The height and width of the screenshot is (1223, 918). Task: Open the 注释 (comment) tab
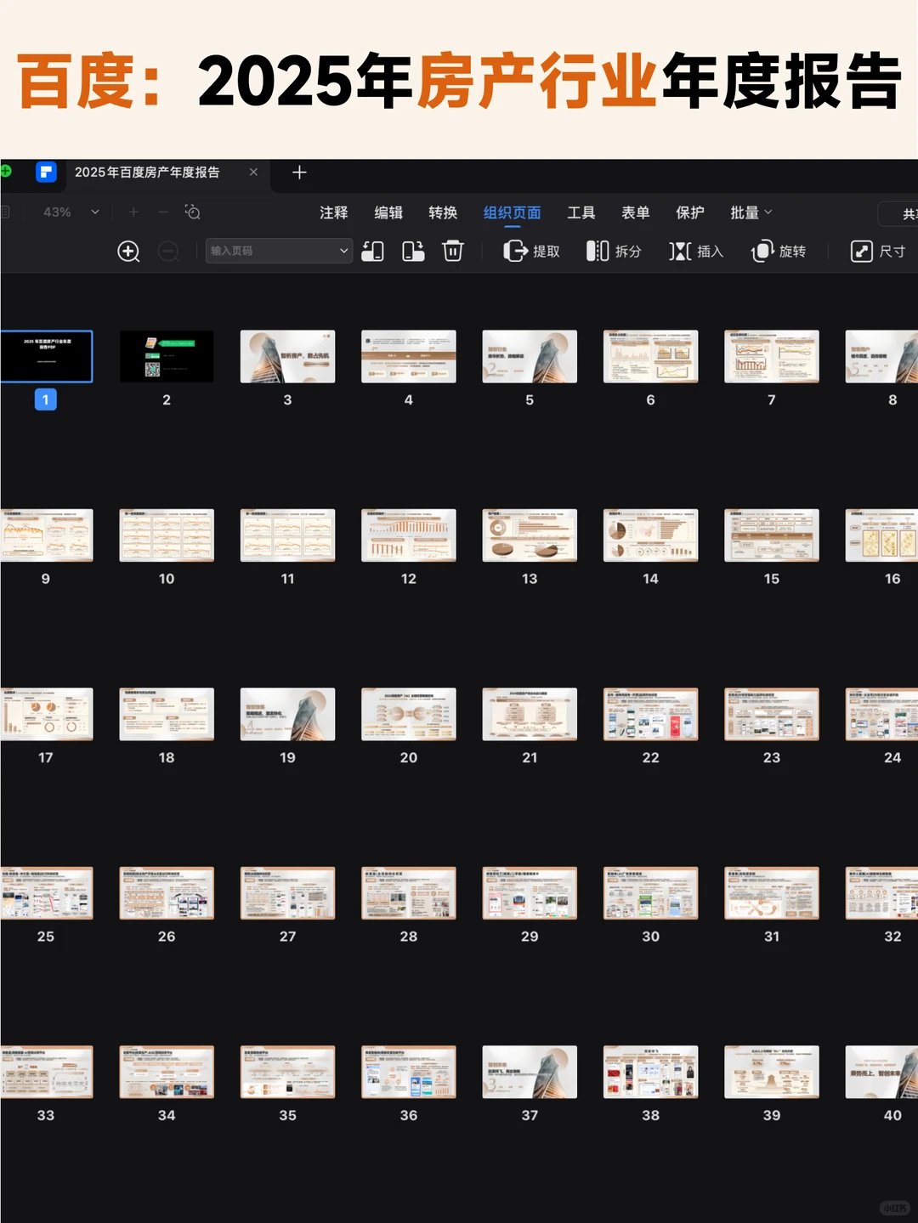(334, 212)
